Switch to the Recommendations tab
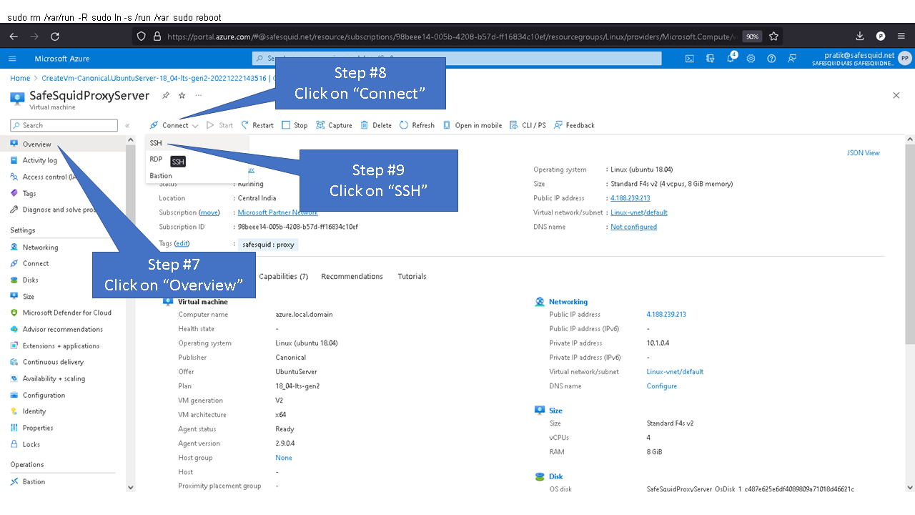The height and width of the screenshot is (515, 915). click(352, 276)
